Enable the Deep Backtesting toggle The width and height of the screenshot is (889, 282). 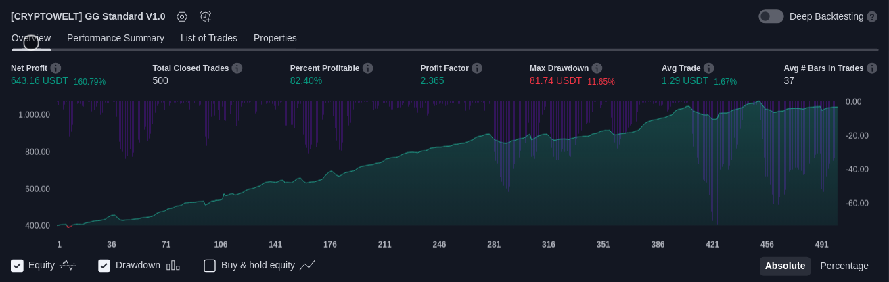[x=771, y=17]
